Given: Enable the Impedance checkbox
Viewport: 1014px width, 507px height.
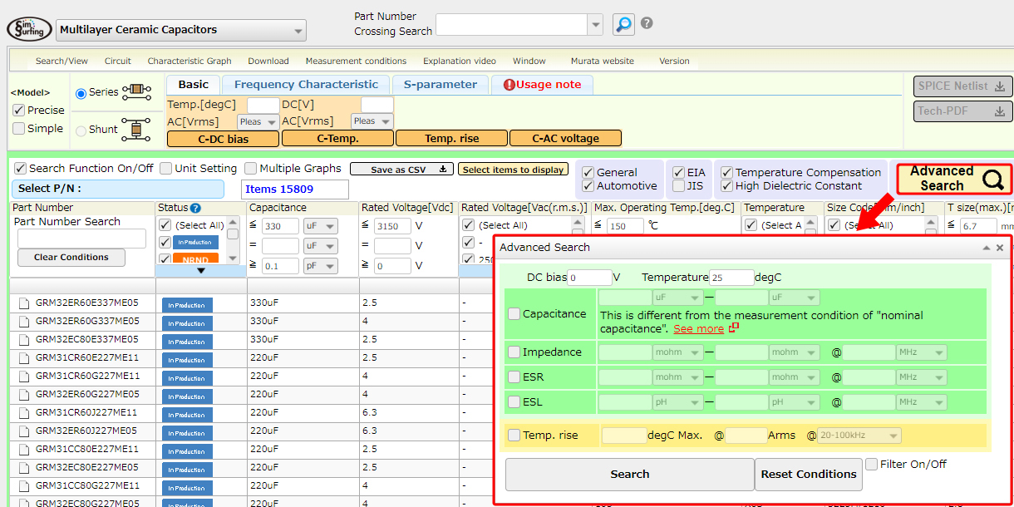Looking at the screenshot, I should [x=514, y=352].
